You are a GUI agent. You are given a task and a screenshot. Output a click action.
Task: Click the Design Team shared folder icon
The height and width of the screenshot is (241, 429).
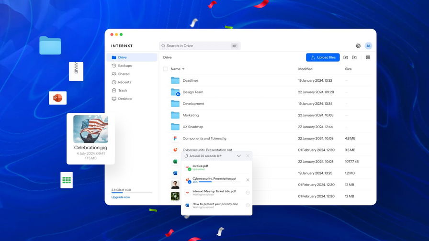(x=175, y=92)
